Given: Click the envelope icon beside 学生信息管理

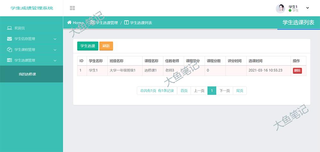Looking at the screenshot, I should (x=9, y=39).
